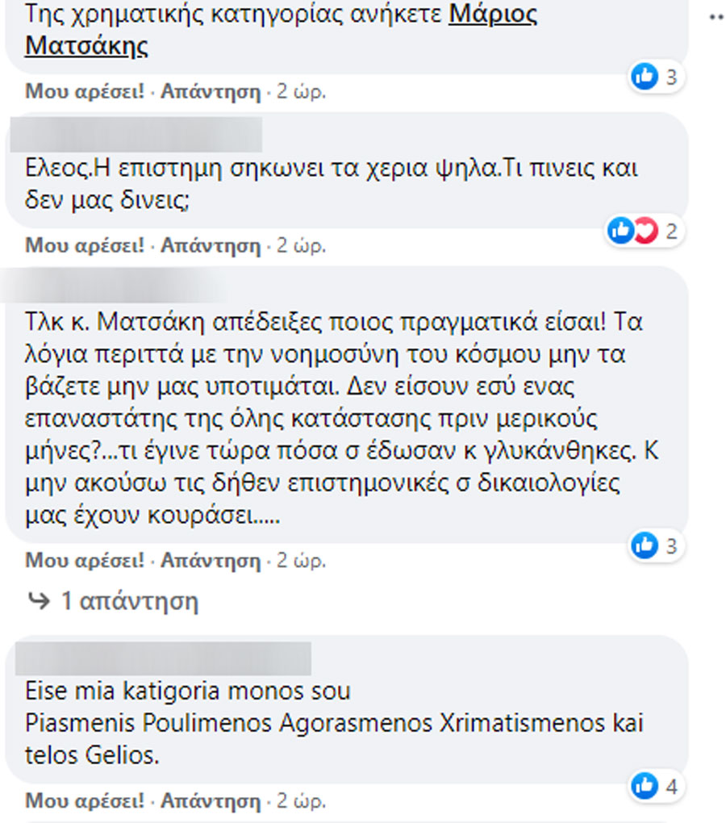The width and height of the screenshot is (726, 823).
Task: Open the blurred author name above 'Eise mia katigoria'
Action: pyautogui.click(x=164, y=658)
